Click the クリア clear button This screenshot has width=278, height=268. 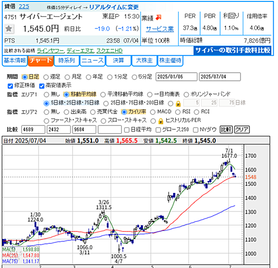(x=242, y=129)
